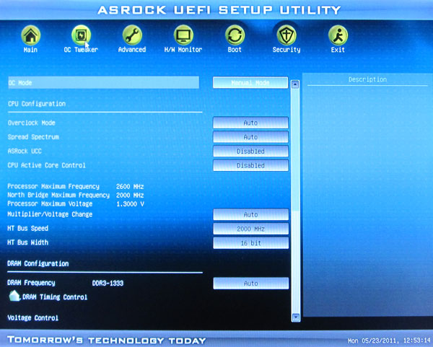This screenshot has height=347, width=433.
Task: Click the CPU Configuration heading
Action: coord(37,104)
